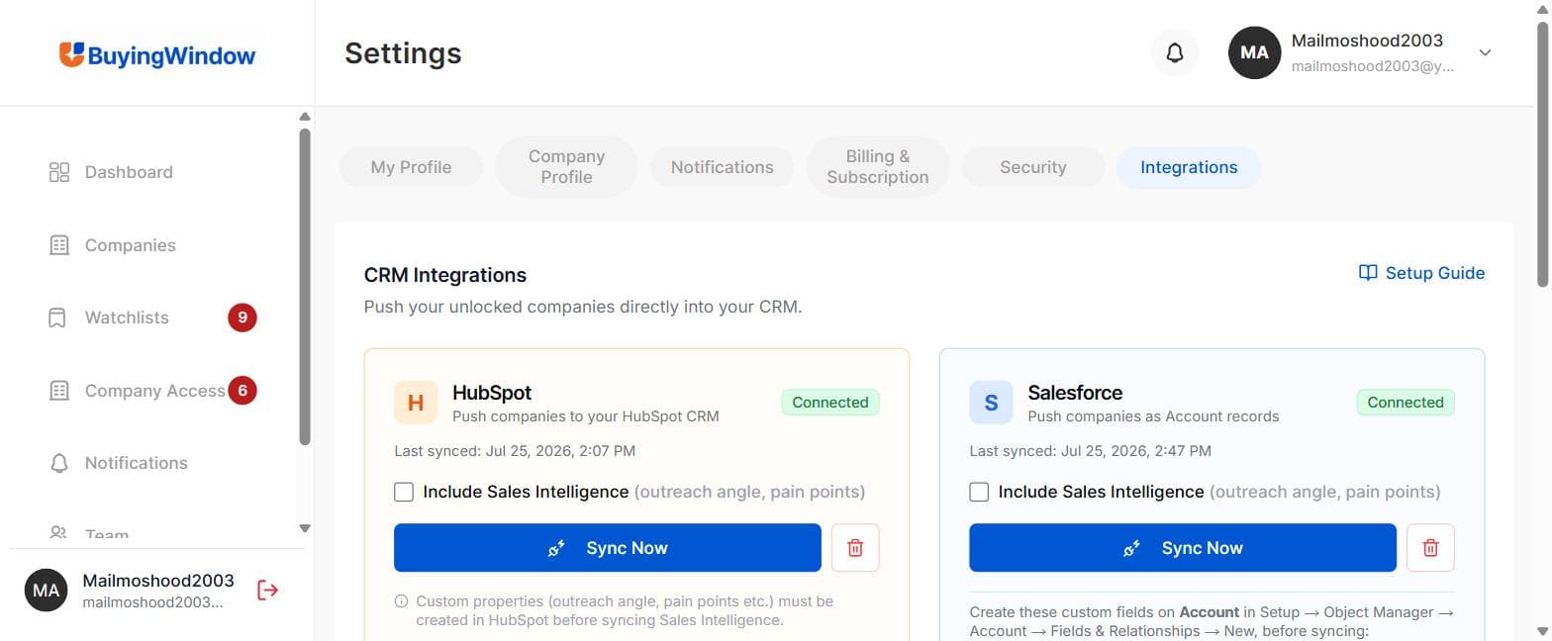Open the My Profile tab
The width and height of the screenshot is (1552, 641).
[x=411, y=167]
